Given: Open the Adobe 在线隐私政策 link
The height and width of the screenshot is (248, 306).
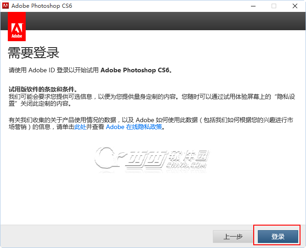Looking at the screenshot, I should [x=134, y=127].
